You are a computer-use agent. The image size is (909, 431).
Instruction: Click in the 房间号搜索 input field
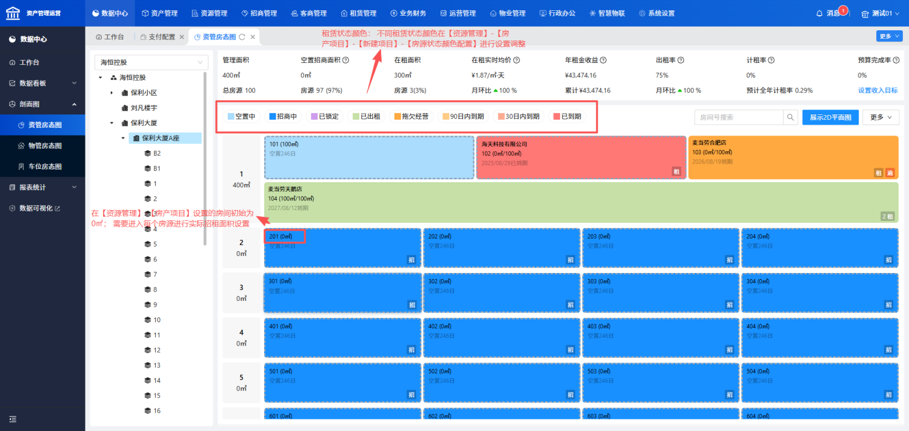click(x=739, y=117)
